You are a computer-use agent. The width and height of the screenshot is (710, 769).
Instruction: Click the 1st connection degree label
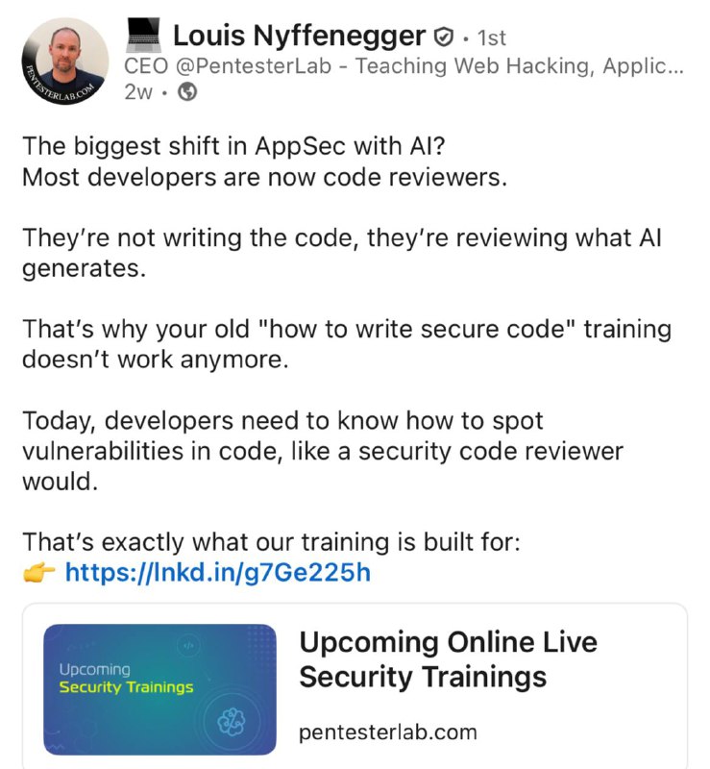(x=491, y=37)
